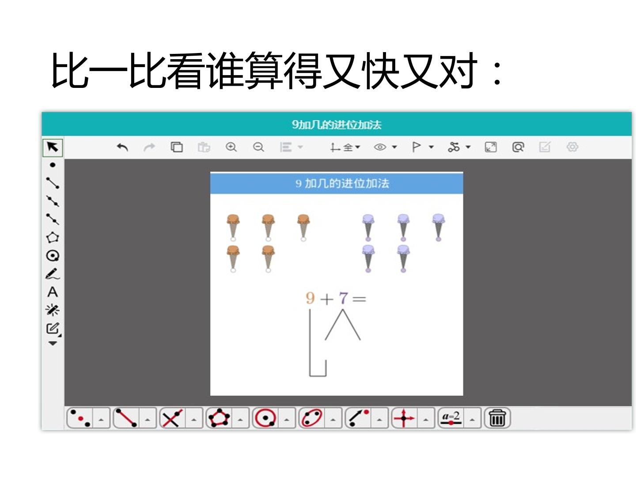Image resolution: width=636 pixels, height=477 pixels.
Task: Select the two-endpoint segment tool in sidebar
Action: (x=53, y=183)
